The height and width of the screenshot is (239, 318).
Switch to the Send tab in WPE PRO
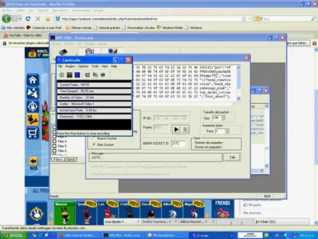(x=71, y=160)
